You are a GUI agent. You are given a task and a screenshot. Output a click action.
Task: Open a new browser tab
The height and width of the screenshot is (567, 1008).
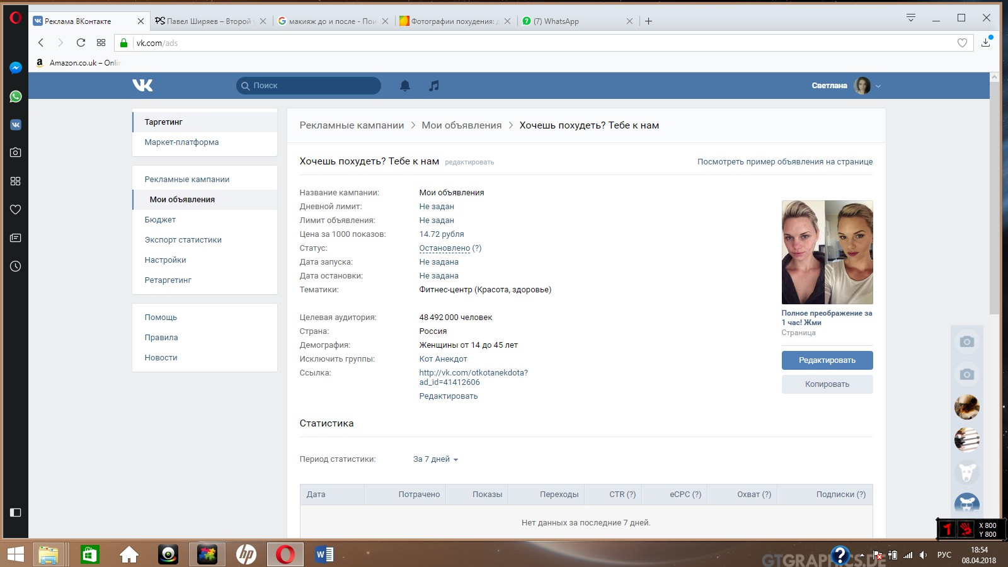click(x=648, y=21)
